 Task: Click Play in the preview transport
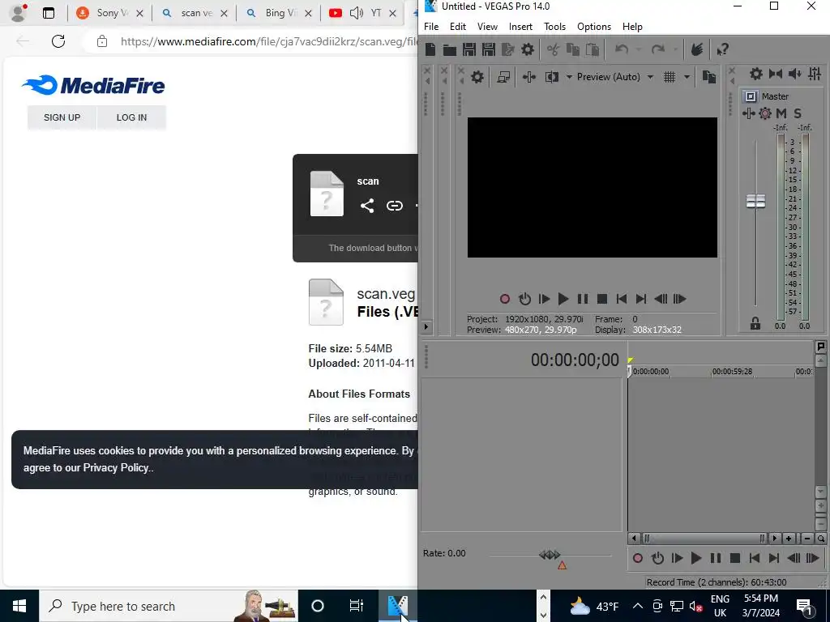[563, 300]
